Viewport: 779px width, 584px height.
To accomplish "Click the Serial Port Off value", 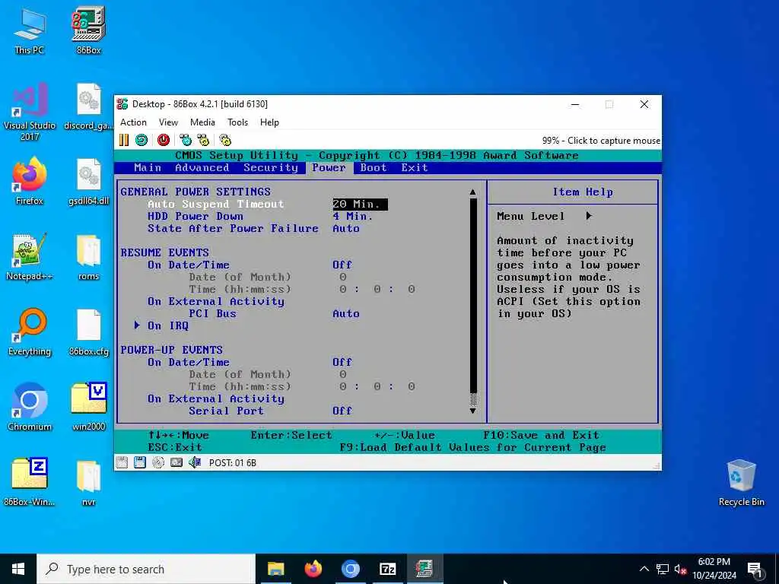I will pos(342,411).
